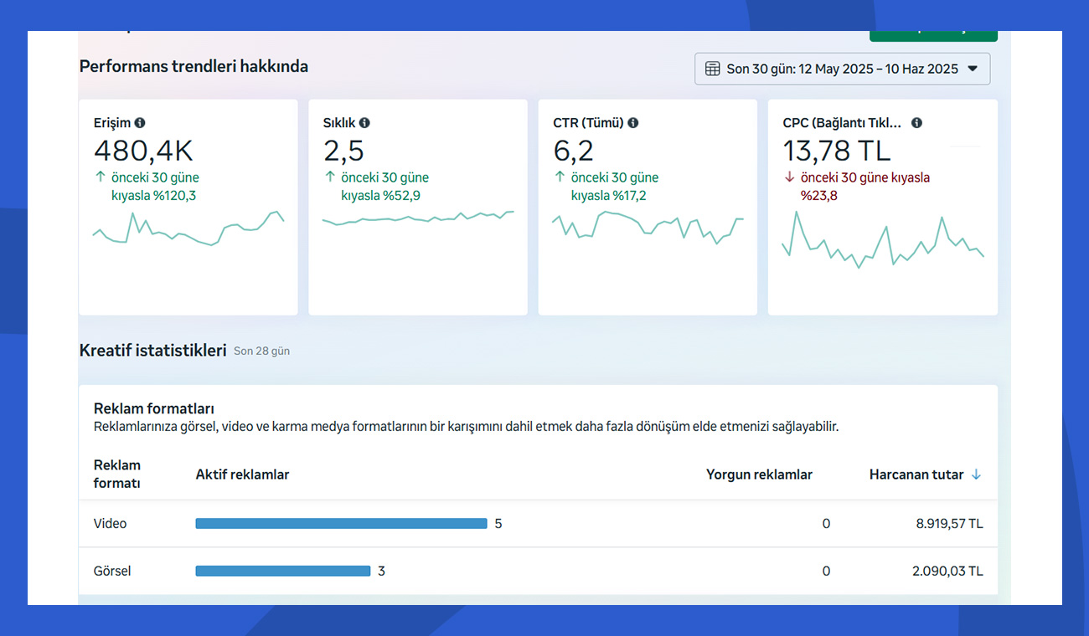The height and width of the screenshot is (636, 1089).
Task: Click the sort arrow beside Harcanan tutar
Action: (976, 474)
